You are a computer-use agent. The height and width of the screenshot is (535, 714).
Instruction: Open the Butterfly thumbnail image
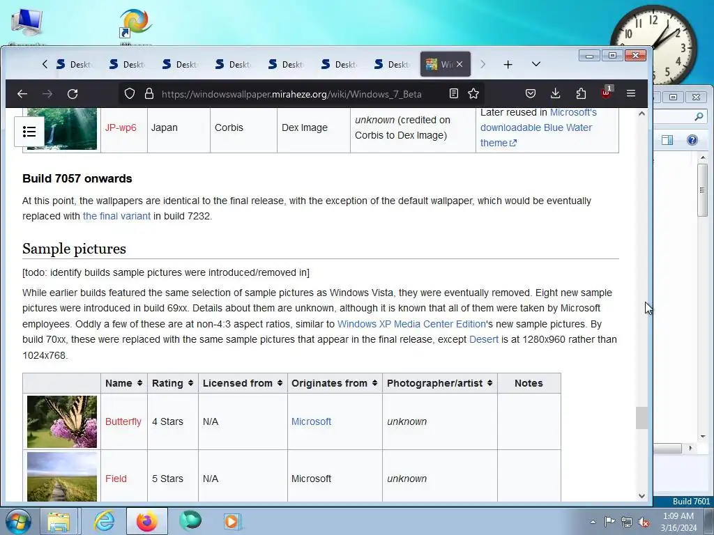(62, 421)
